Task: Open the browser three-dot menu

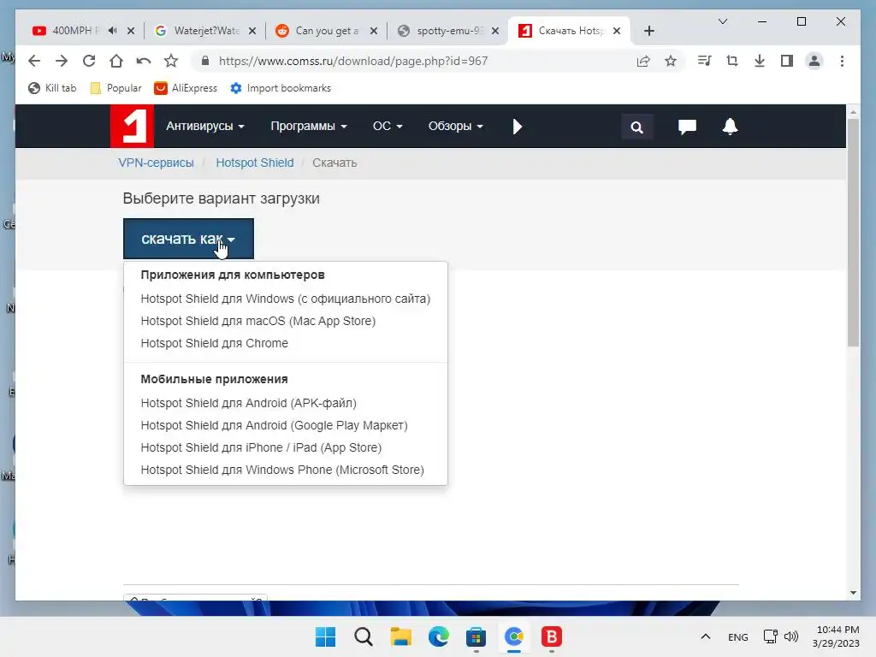Action: (x=842, y=61)
